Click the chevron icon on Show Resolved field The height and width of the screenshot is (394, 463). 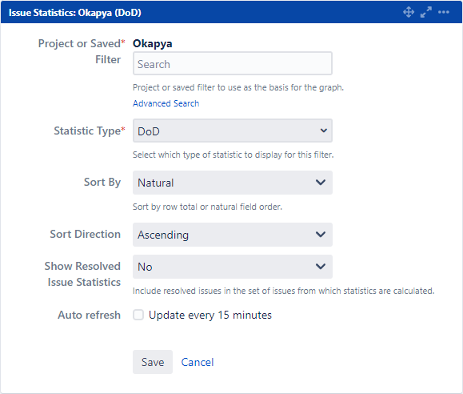pos(321,266)
